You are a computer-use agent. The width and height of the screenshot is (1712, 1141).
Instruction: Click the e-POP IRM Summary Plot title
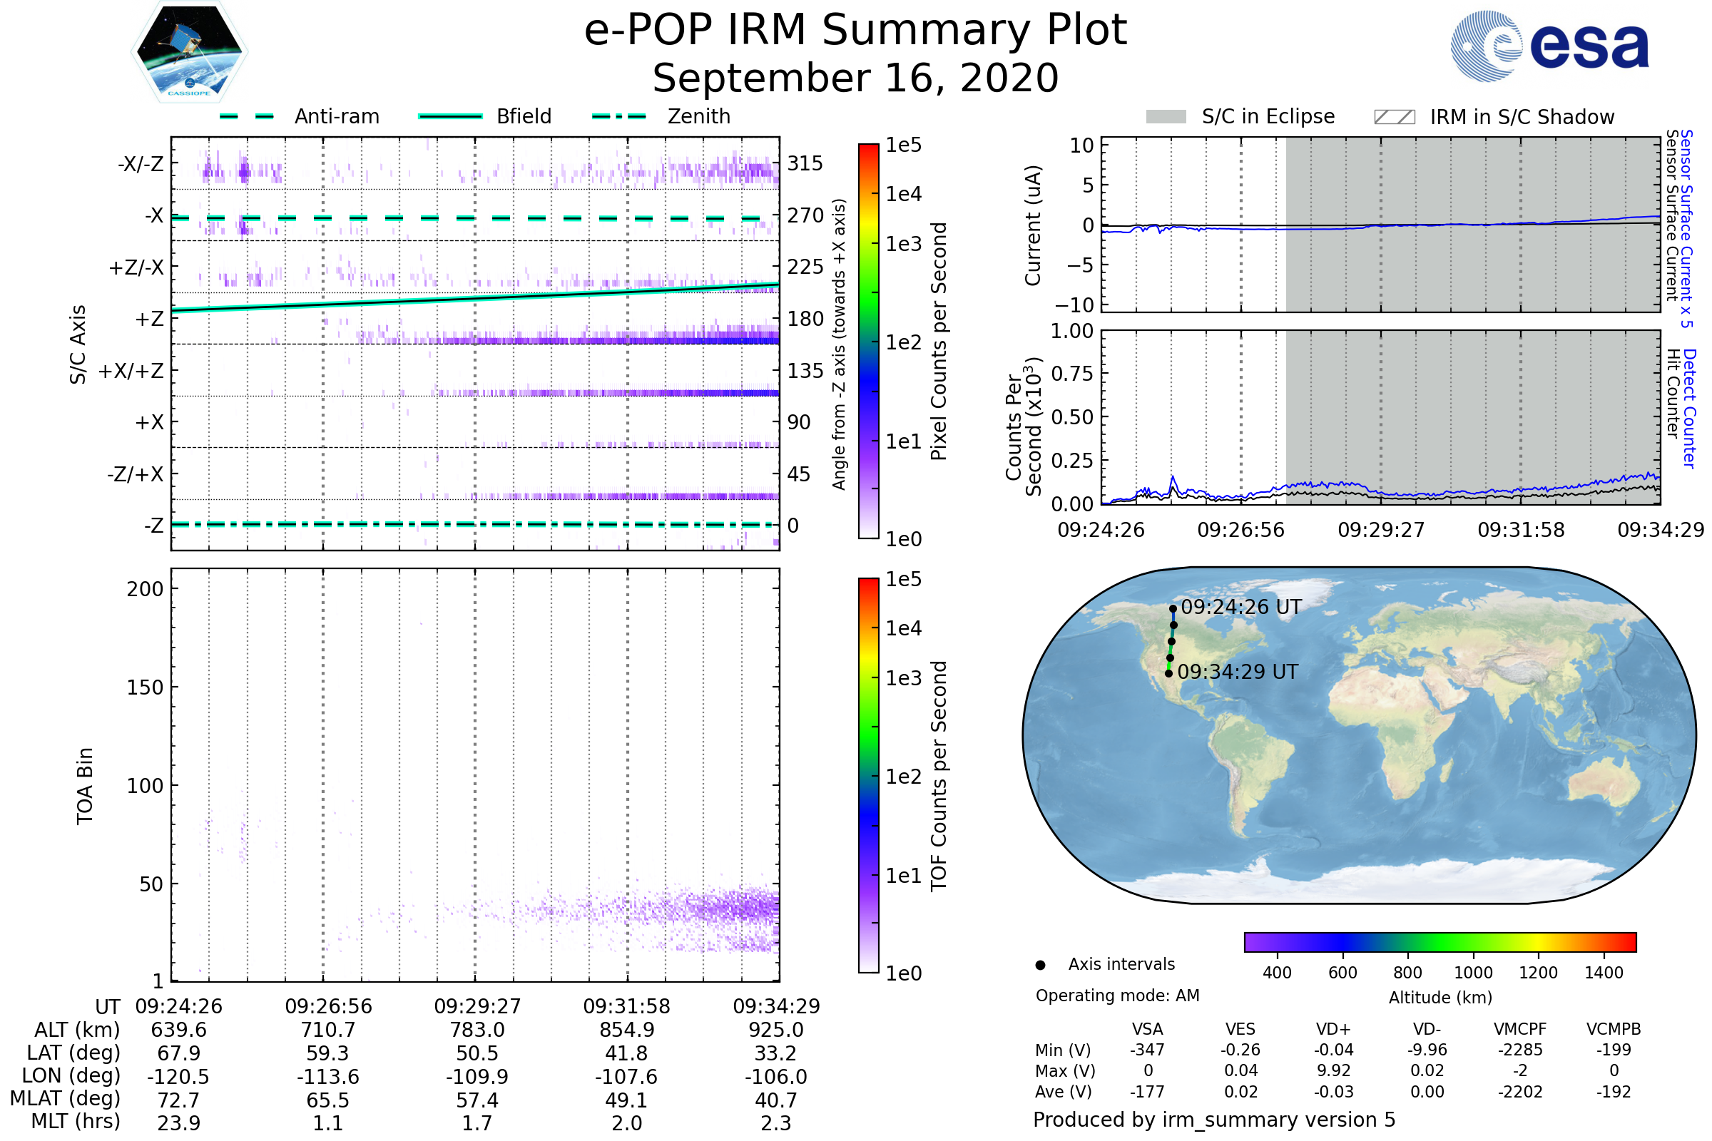855,31
